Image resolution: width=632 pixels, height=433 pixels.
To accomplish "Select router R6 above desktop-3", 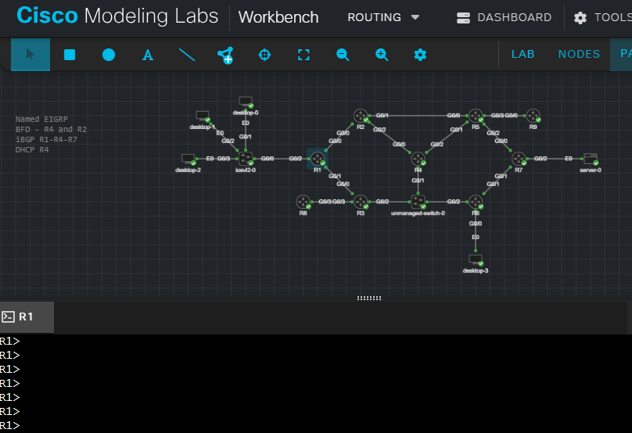I will pos(476,202).
